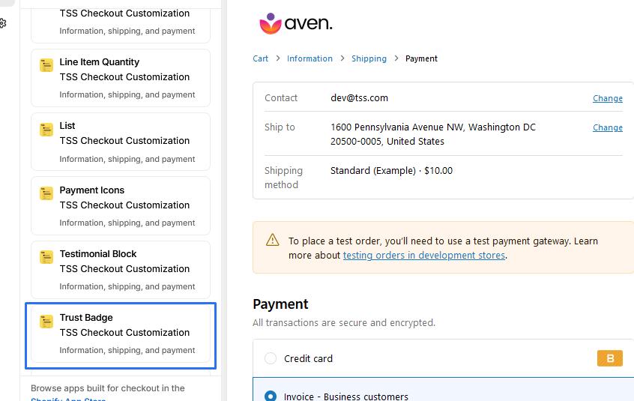Return to the Shipping breadcrumb step
Screen dimensions: 634x401
pyautogui.click(x=369, y=58)
